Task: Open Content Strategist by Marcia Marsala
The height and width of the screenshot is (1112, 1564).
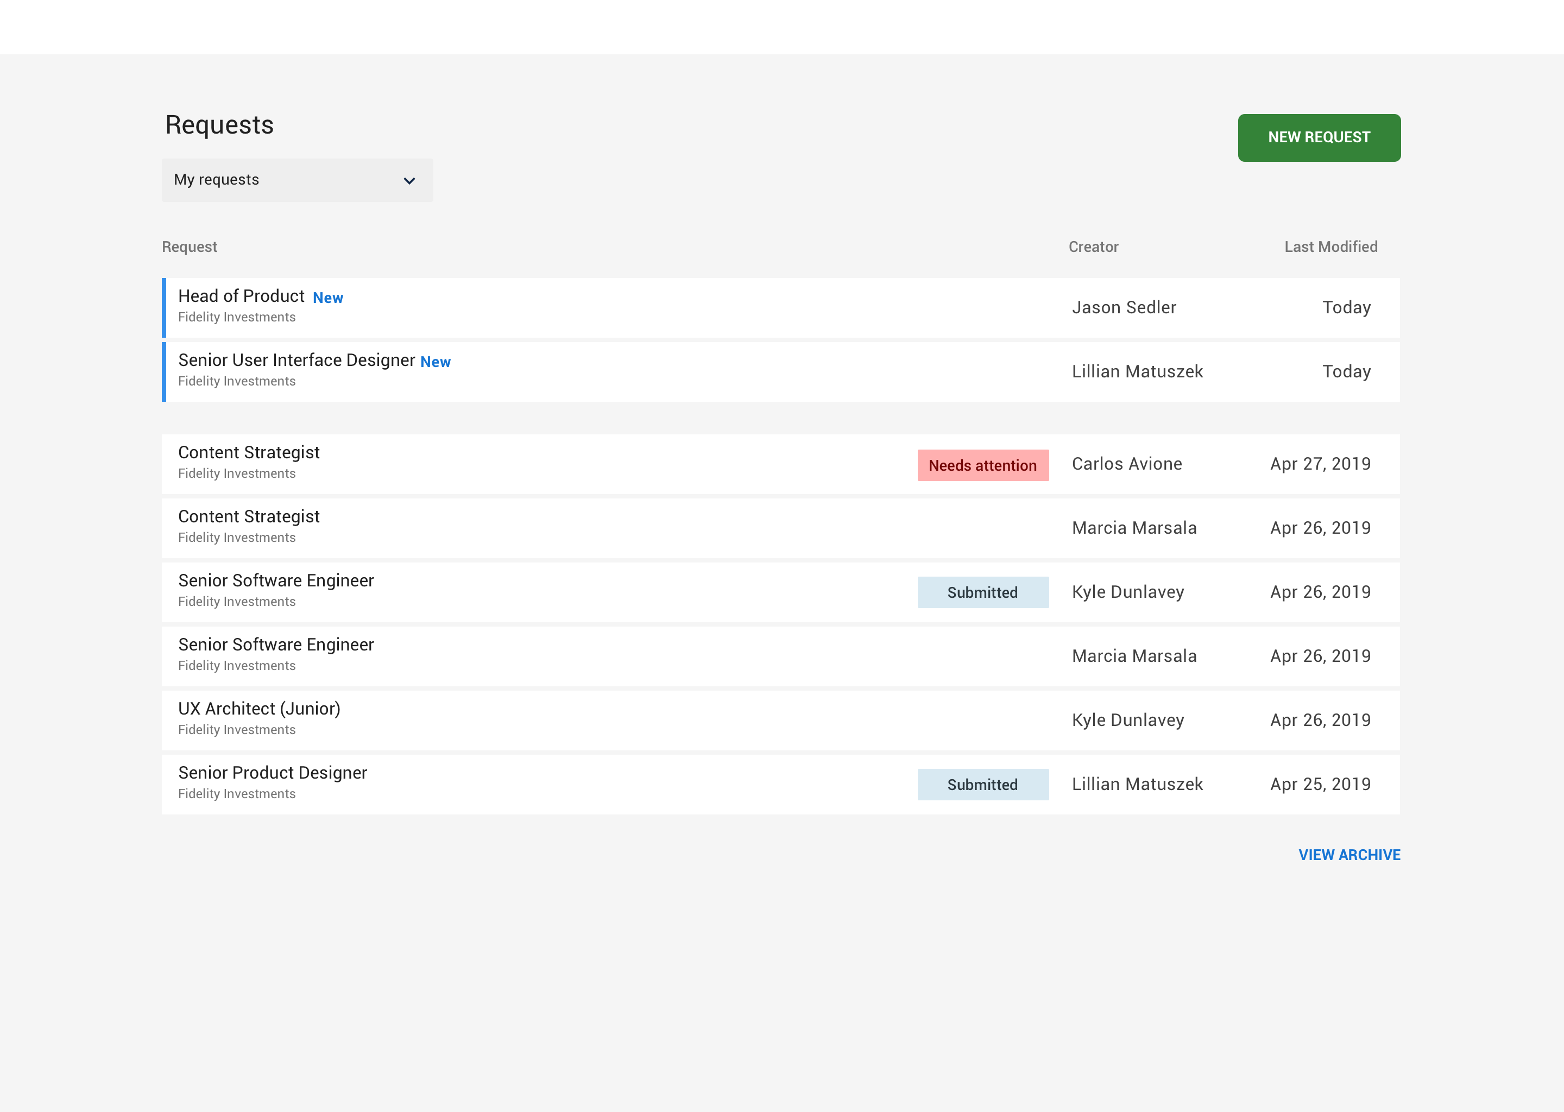Action: 249,517
